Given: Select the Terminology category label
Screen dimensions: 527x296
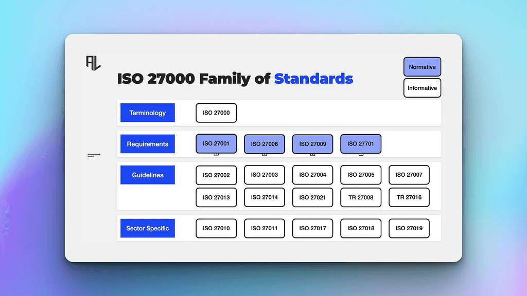Looking at the screenshot, I should (x=147, y=113).
